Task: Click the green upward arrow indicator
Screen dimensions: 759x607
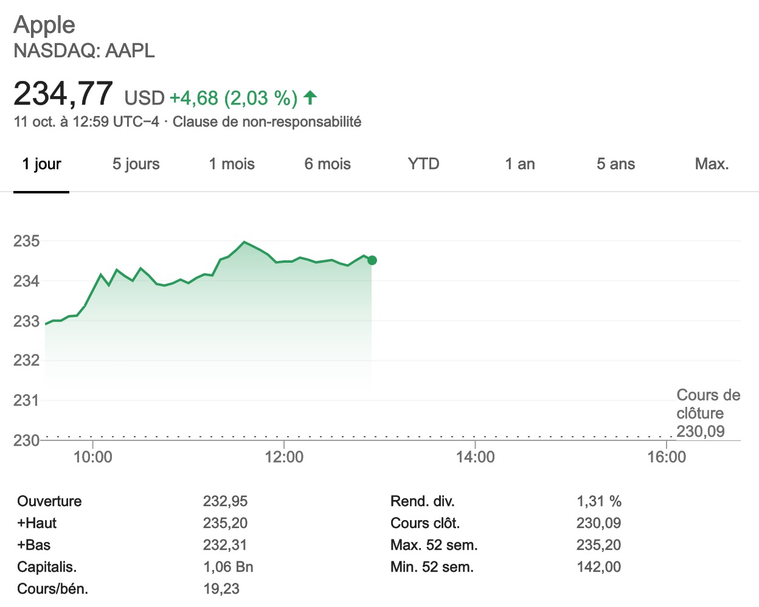Action: (x=310, y=97)
